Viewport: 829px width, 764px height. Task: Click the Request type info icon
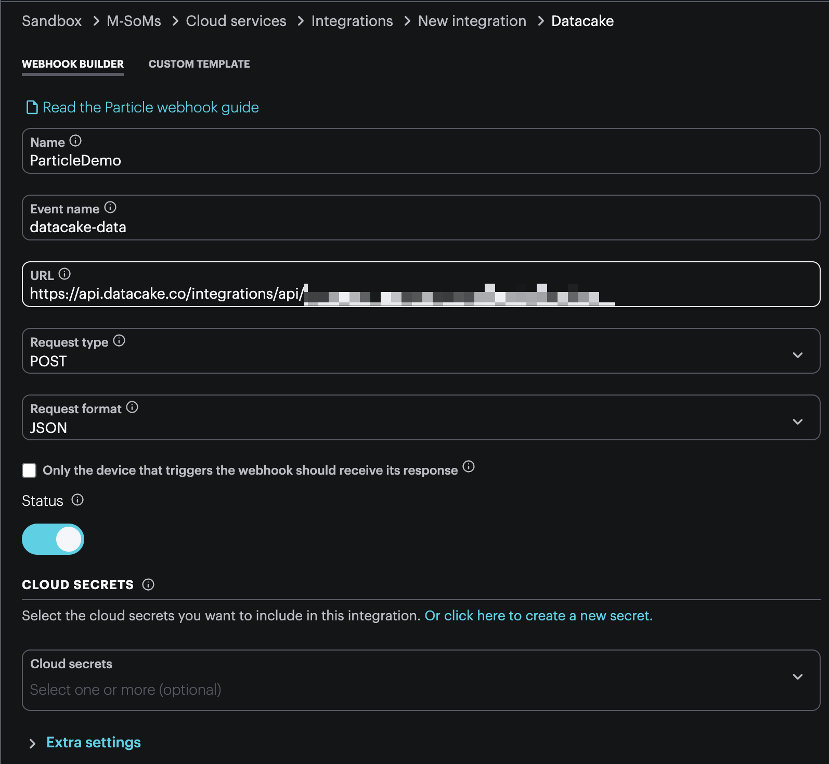coord(119,341)
